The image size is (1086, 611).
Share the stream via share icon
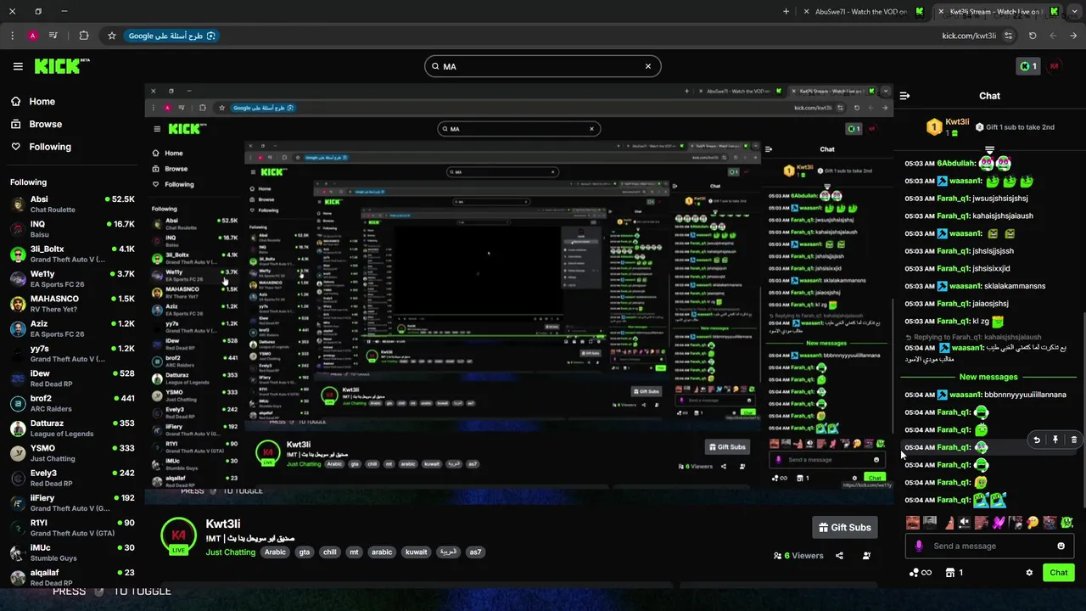(x=839, y=556)
